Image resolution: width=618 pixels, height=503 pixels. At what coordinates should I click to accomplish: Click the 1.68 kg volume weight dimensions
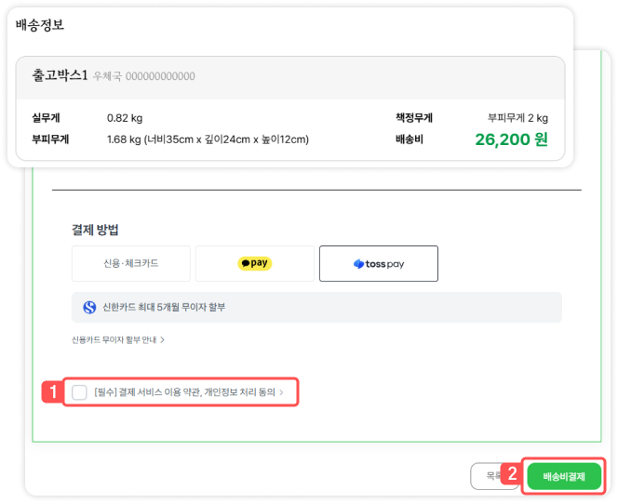pyautogui.click(x=208, y=139)
